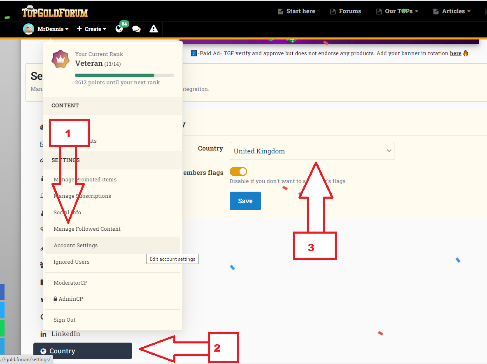487x364 pixels.
Task: Click the LinkedIn icon in sidebar
Action: (x=43, y=334)
